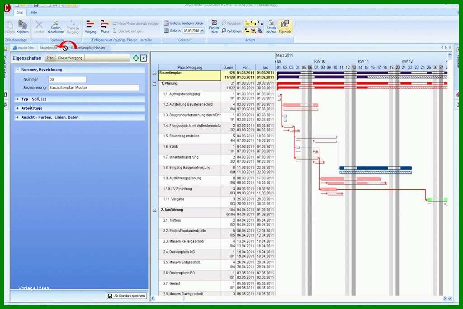463x309 pixels.
Task: Select row 2.1. Tiefbau
Action: pyautogui.click(x=217, y=223)
